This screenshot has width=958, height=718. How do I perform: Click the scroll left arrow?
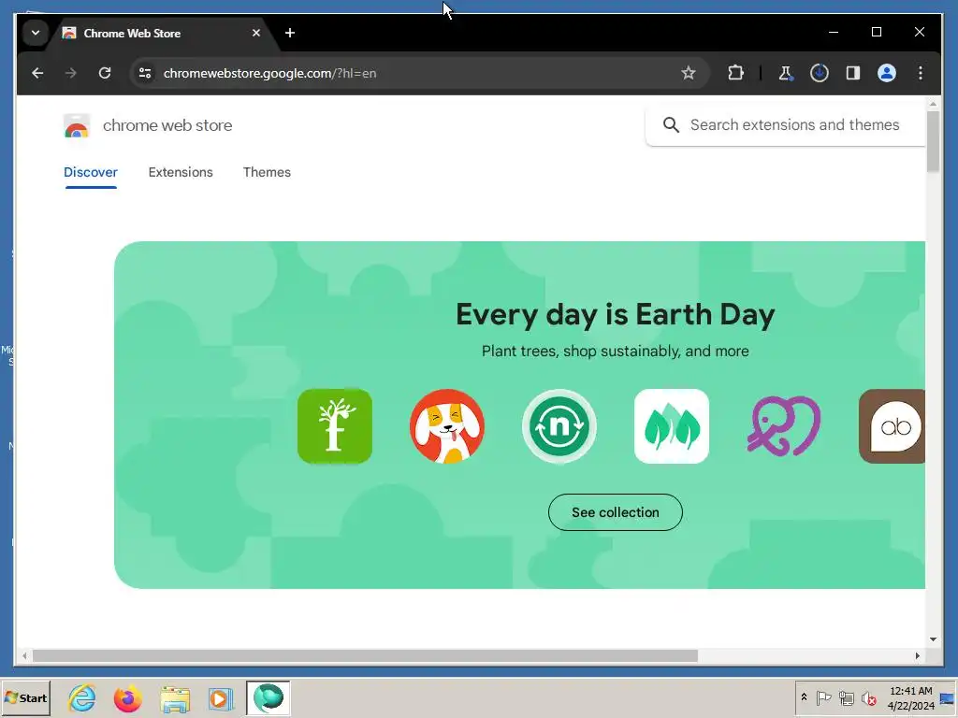pos(24,655)
